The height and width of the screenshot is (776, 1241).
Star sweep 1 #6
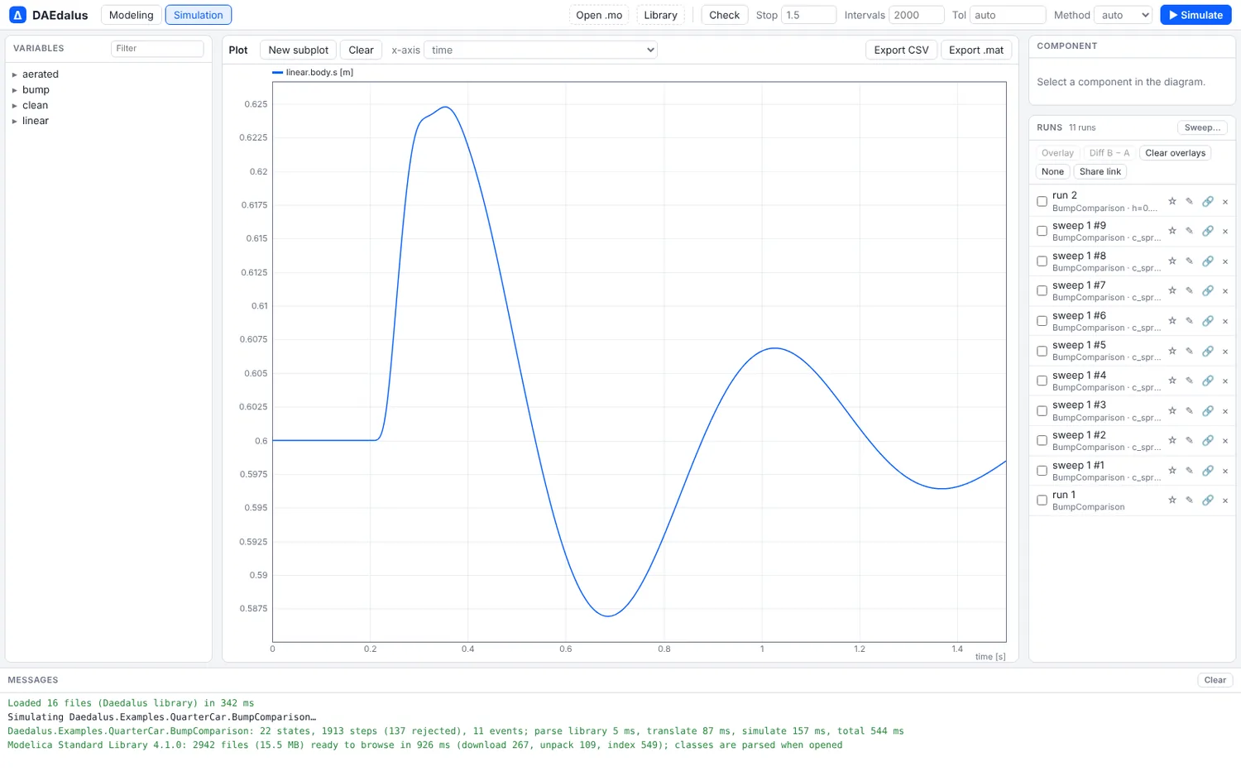click(x=1172, y=321)
